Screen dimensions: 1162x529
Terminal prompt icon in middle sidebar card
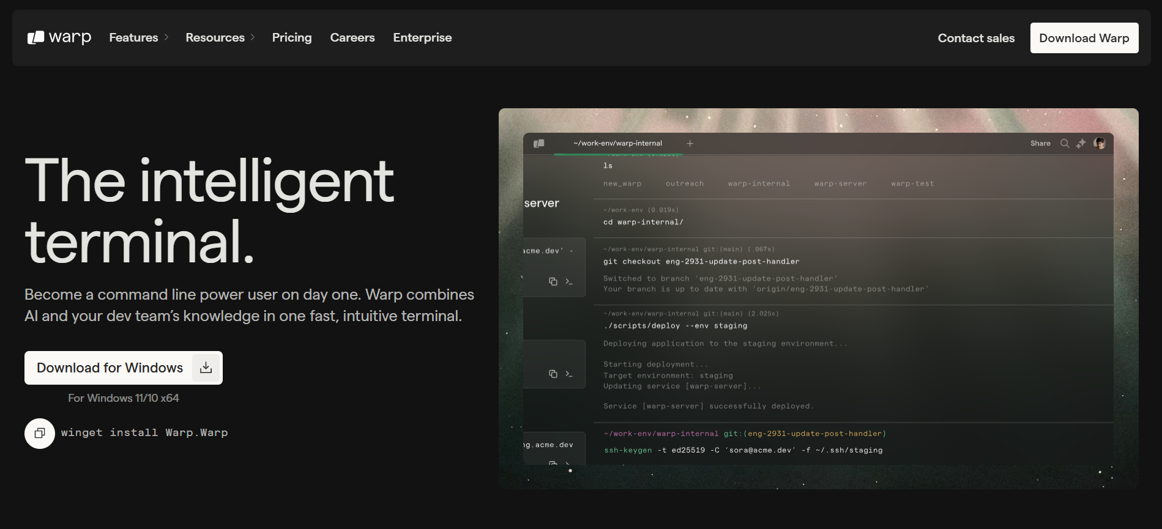point(569,374)
